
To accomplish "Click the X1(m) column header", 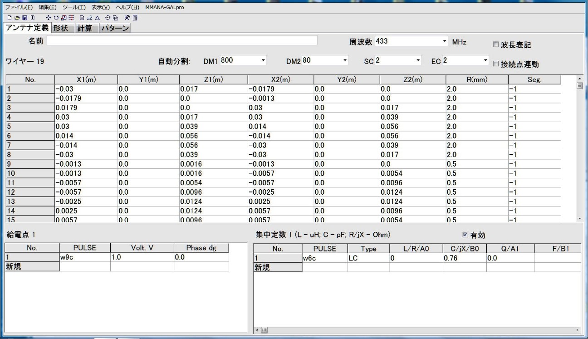I will pyautogui.click(x=86, y=80).
